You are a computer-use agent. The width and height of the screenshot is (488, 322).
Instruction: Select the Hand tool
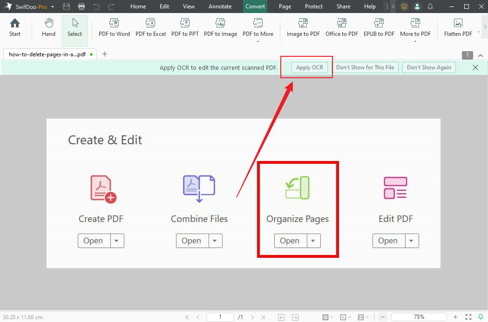pos(48,27)
